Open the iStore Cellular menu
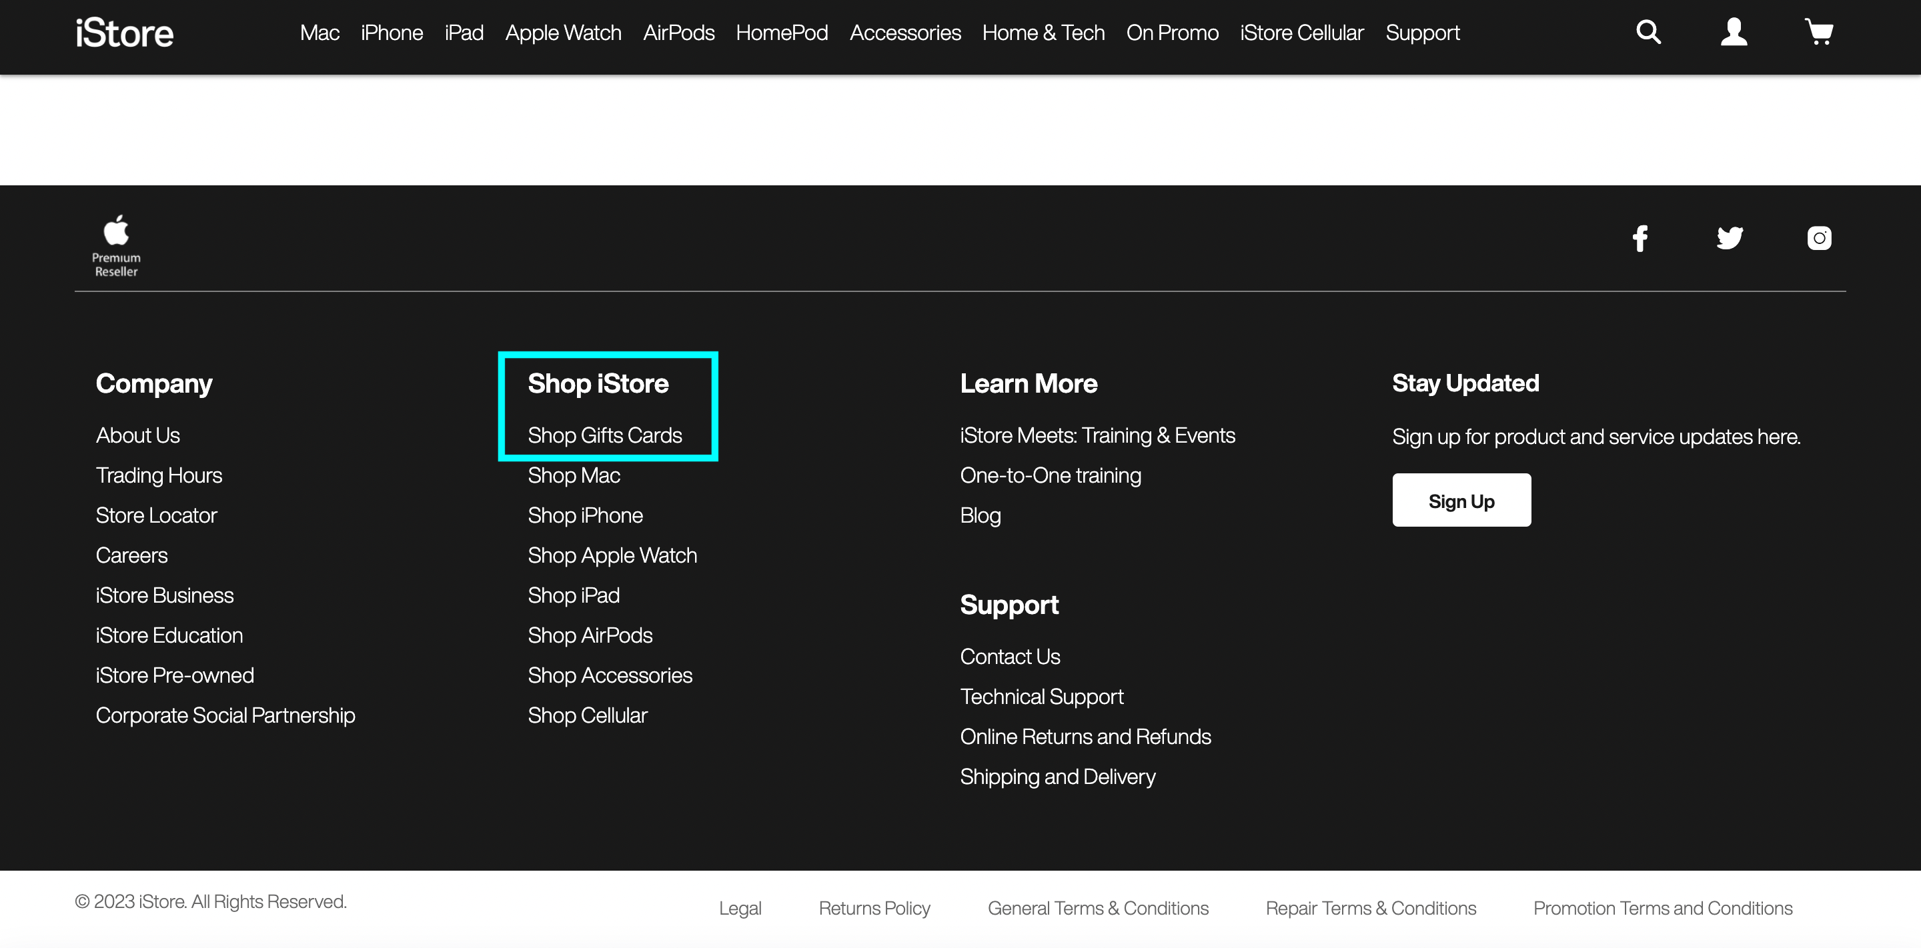Image resolution: width=1921 pixels, height=948 pixels. (x=1301, y=33)
